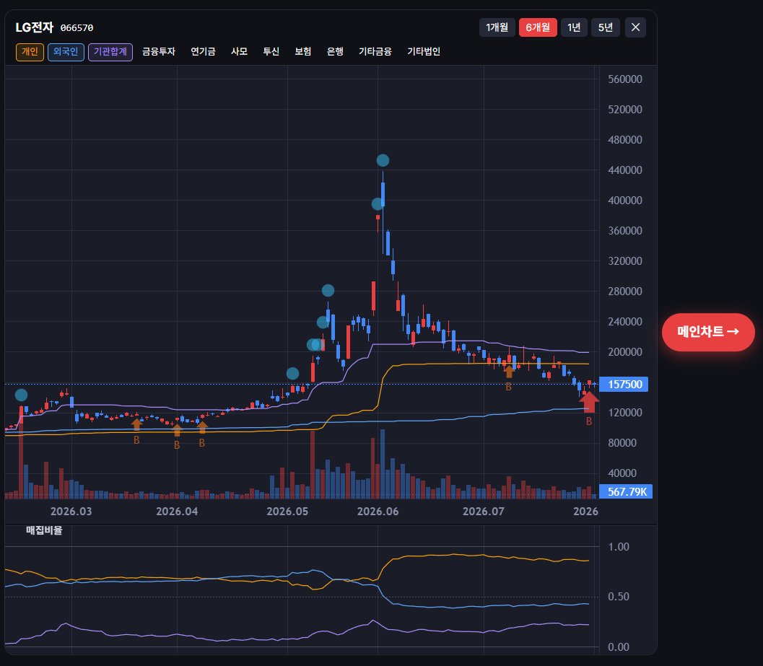Switch chart range to 5년
This screenshot has height=666, width=763.
[x=606, y=27]
